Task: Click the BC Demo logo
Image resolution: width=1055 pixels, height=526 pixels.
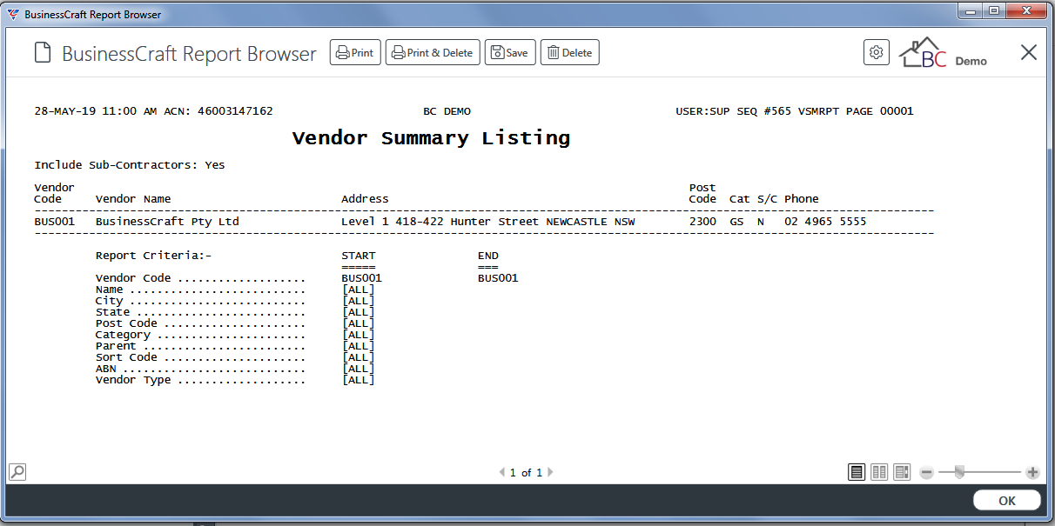Action: [943, 53]
